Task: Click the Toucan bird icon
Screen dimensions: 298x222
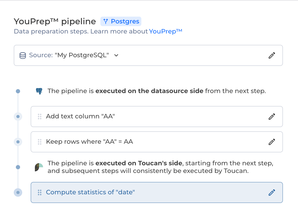Action: [39, 167]
